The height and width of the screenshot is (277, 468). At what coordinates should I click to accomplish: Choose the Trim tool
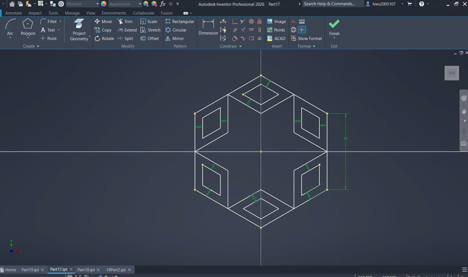pyautogui.click(x=125, y=22)
